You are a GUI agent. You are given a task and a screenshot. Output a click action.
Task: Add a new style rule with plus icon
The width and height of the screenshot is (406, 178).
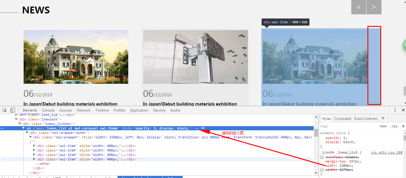(403, 126)
